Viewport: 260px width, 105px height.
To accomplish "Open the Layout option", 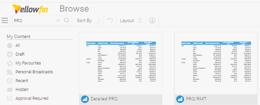I will coord(127,21).
